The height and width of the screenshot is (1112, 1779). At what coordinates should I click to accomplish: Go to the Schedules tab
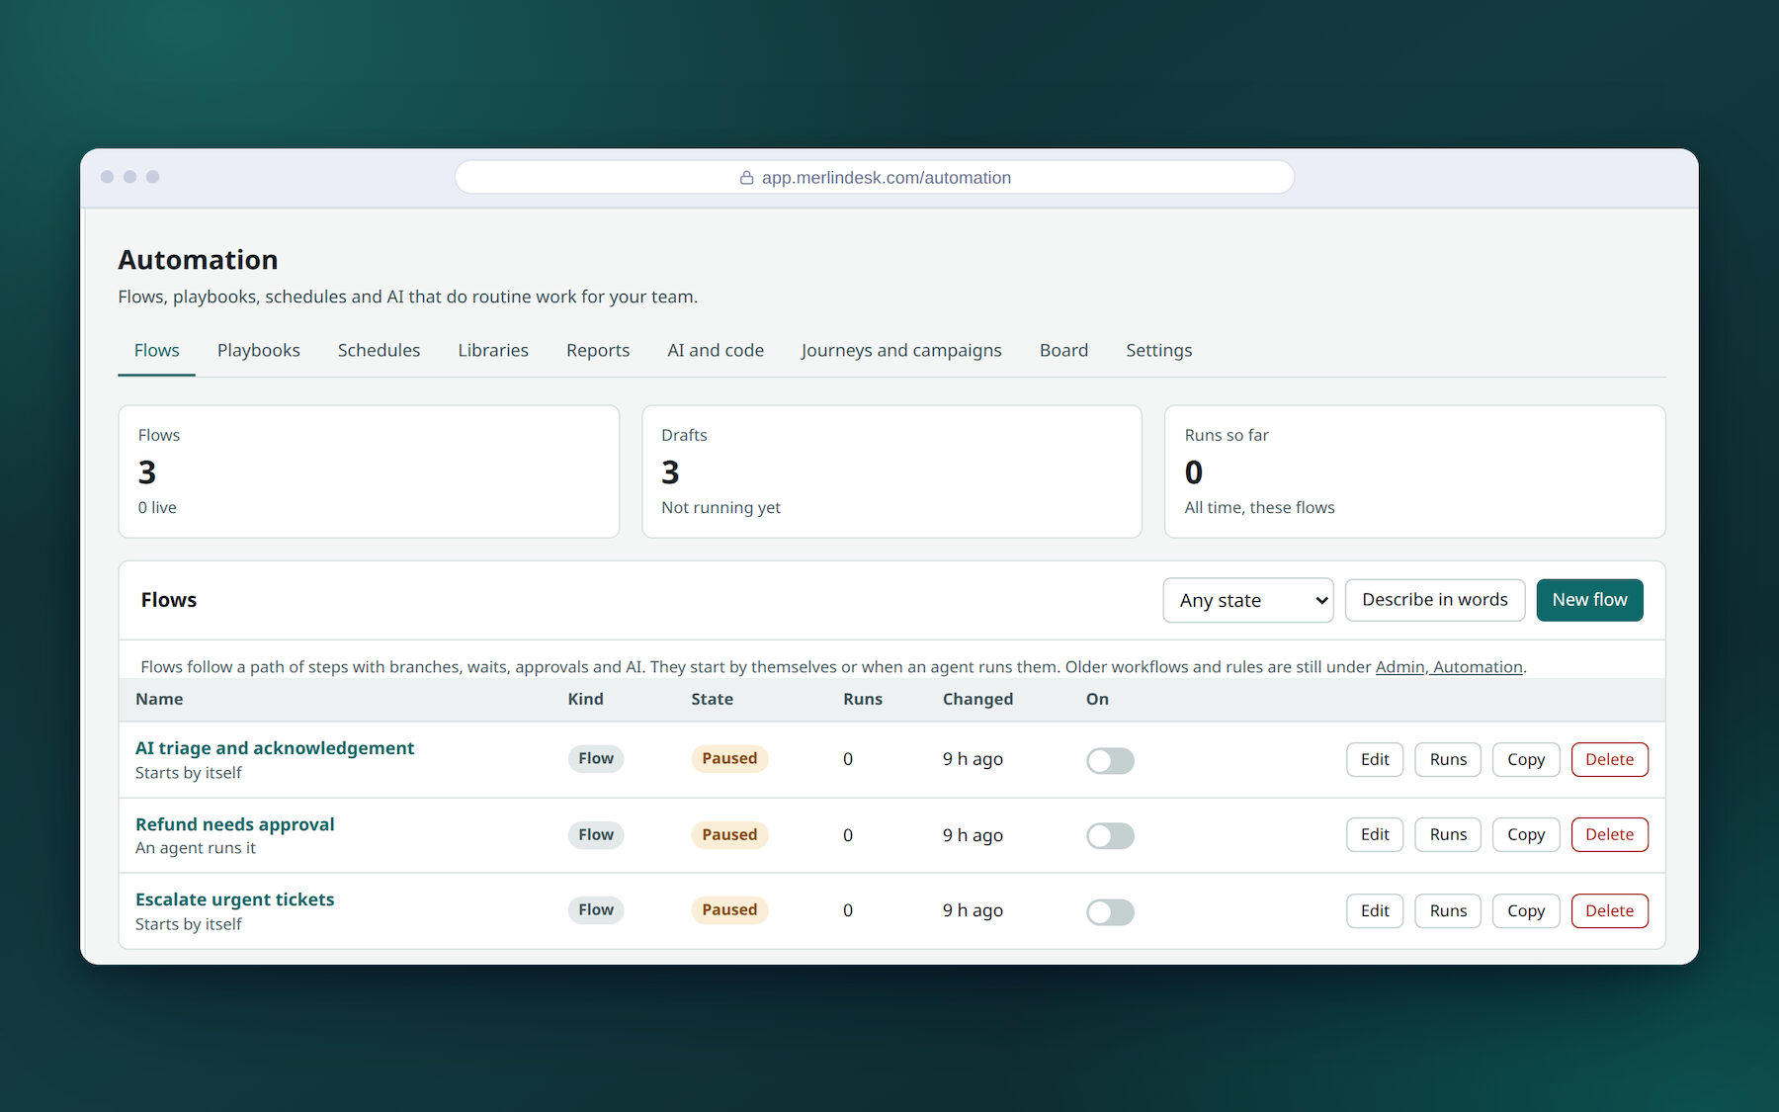(379, 350)
